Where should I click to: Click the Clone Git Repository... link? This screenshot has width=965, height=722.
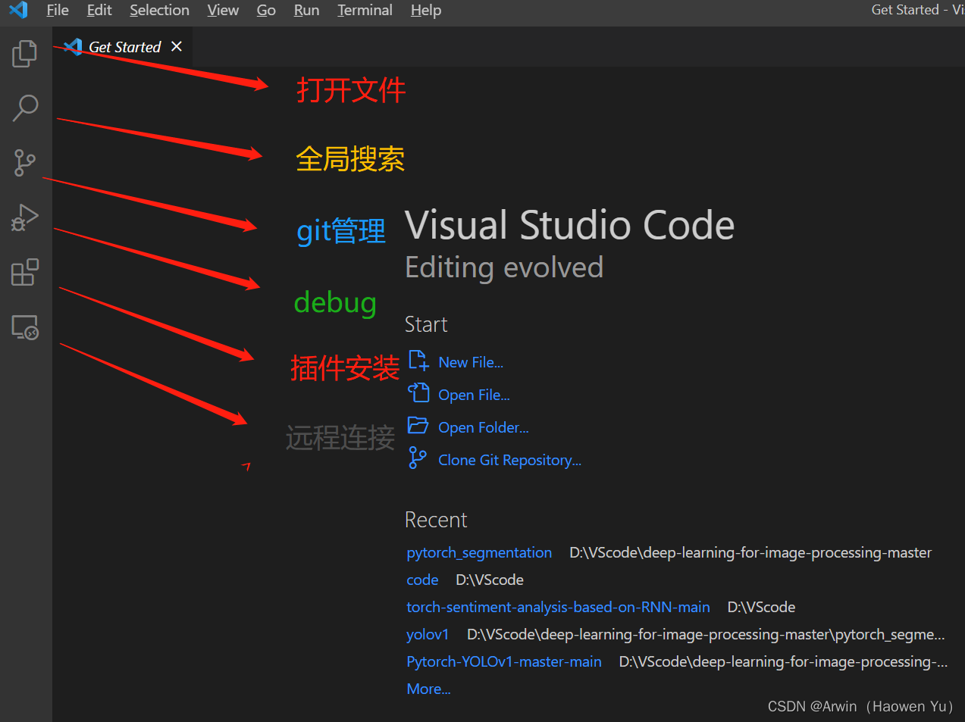pyautogui.click(x=509, y=460)
